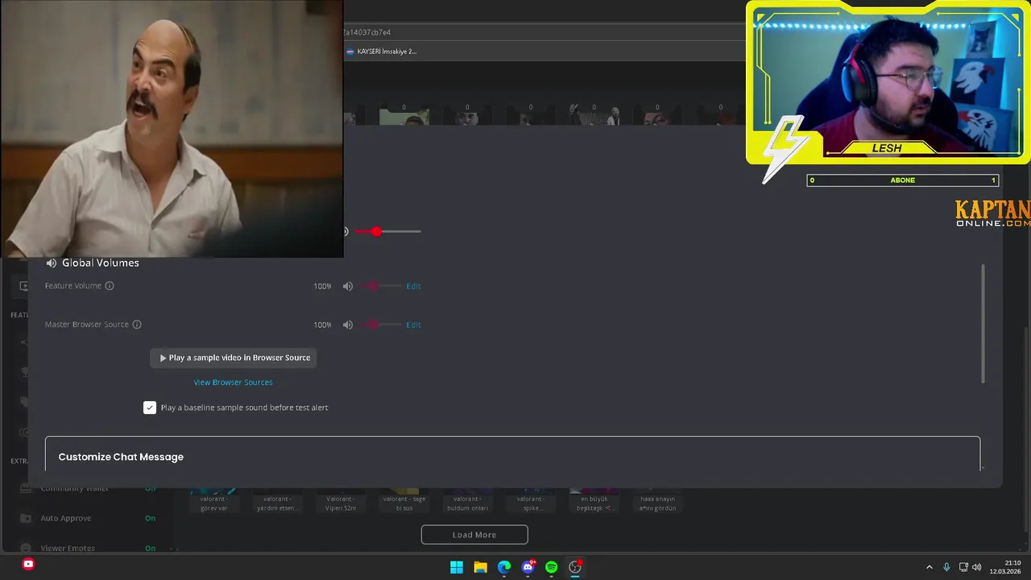Viewport: 1031px width, 580px height.
Task: Click the playing video overlay
Action: (x=172, y=129)
